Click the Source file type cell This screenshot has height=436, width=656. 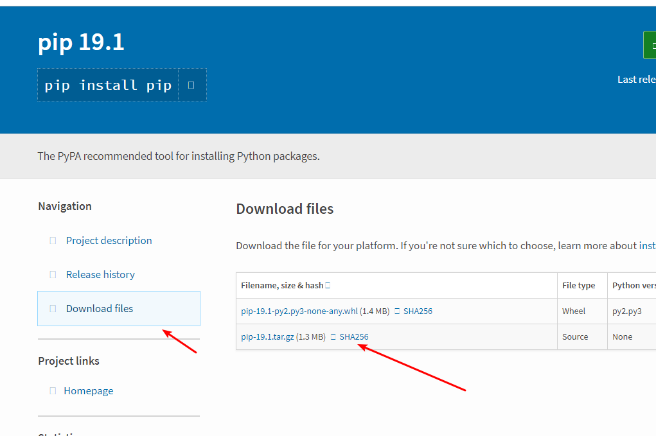click(575, 337)
